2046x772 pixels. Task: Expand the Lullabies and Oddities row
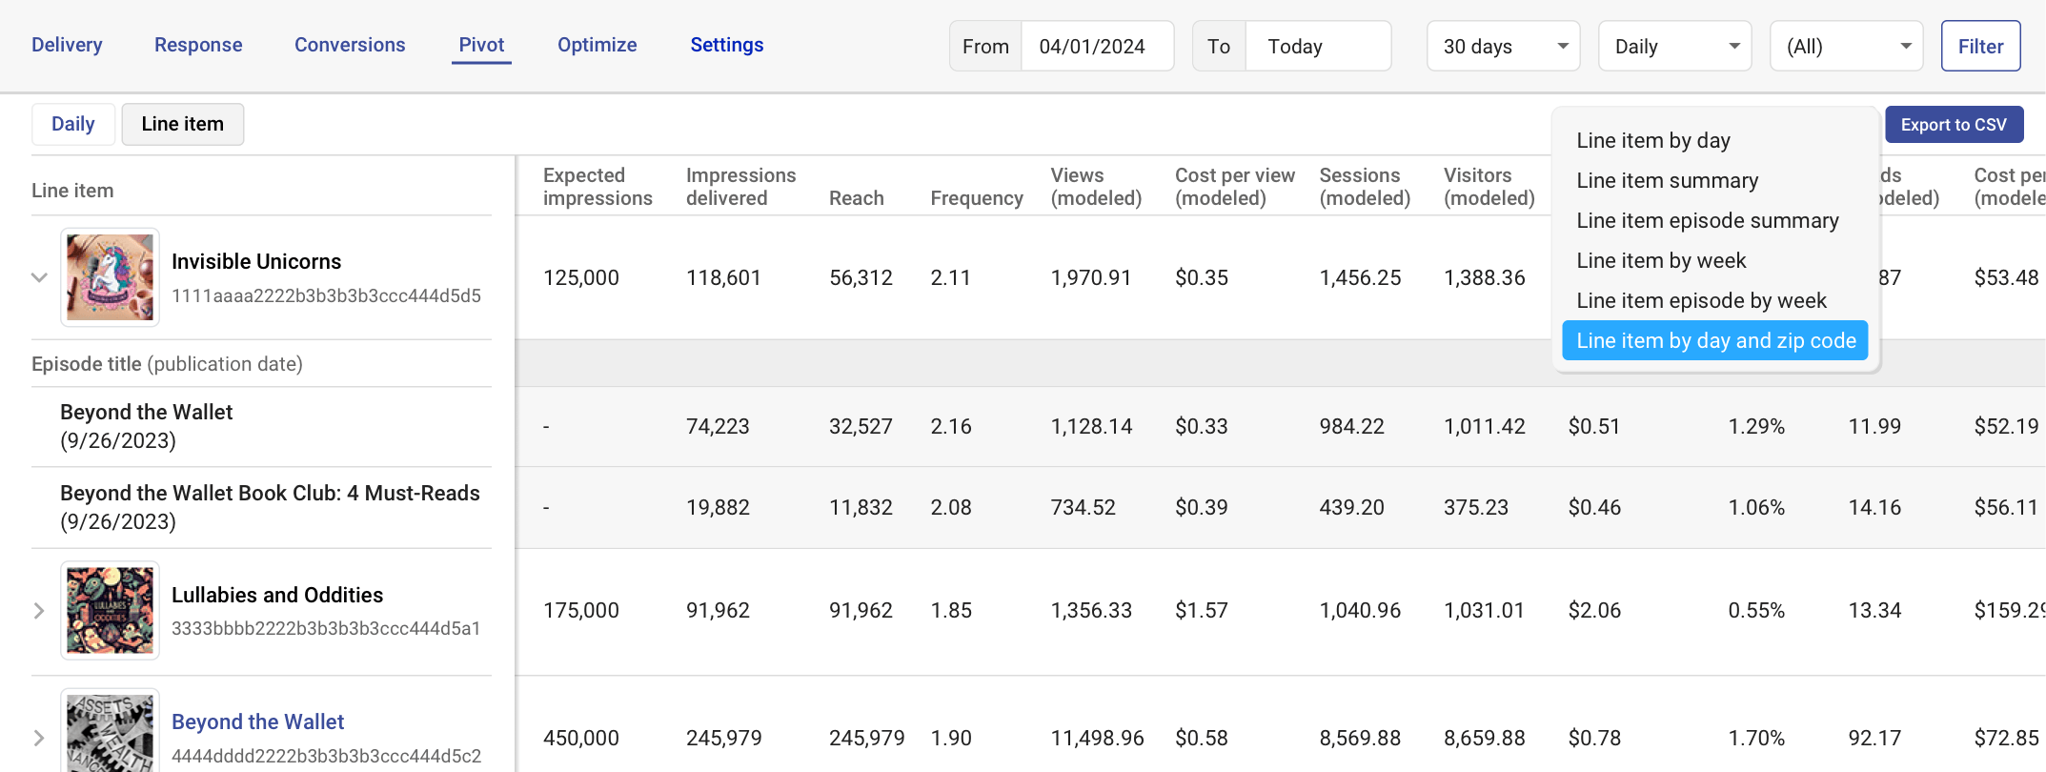point(39,610)
